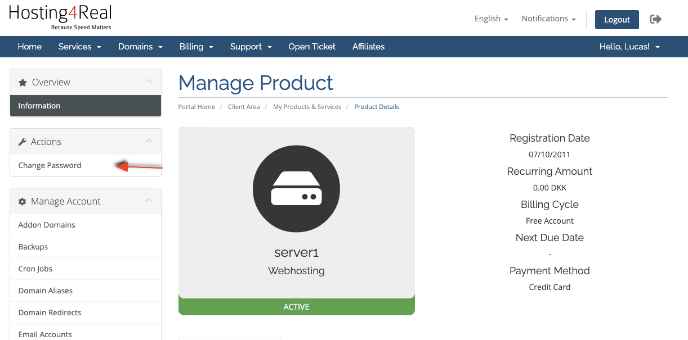Open the Services menu
Image resolution: width=688 pixels, height=340 pixels.
pyautogui.click(x=79, y=47)
